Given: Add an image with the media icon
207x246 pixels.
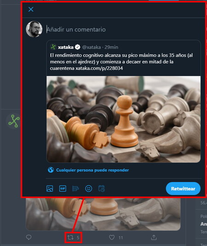Looking at the screenshot, I should tap(50, 189).
